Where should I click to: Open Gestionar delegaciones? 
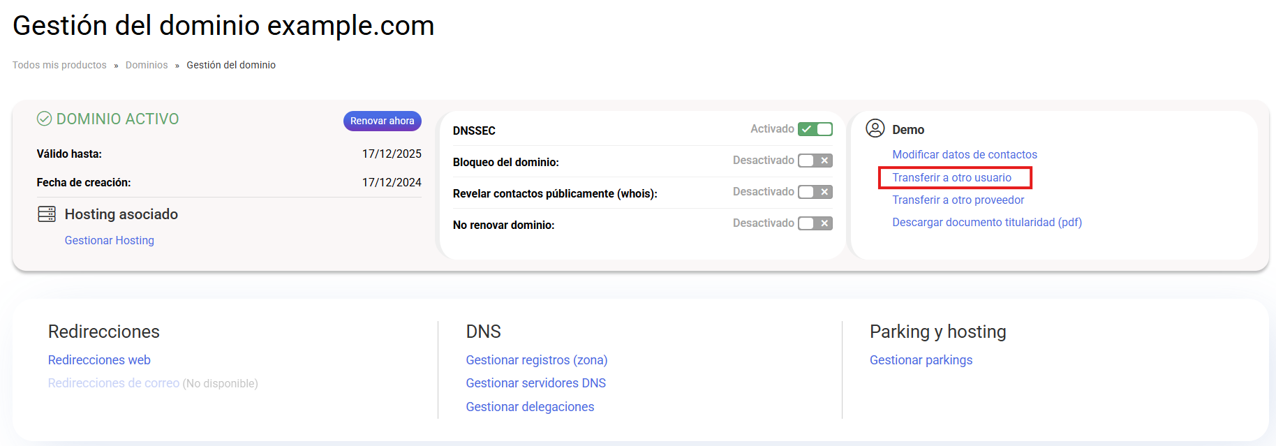tap(530, 407)
